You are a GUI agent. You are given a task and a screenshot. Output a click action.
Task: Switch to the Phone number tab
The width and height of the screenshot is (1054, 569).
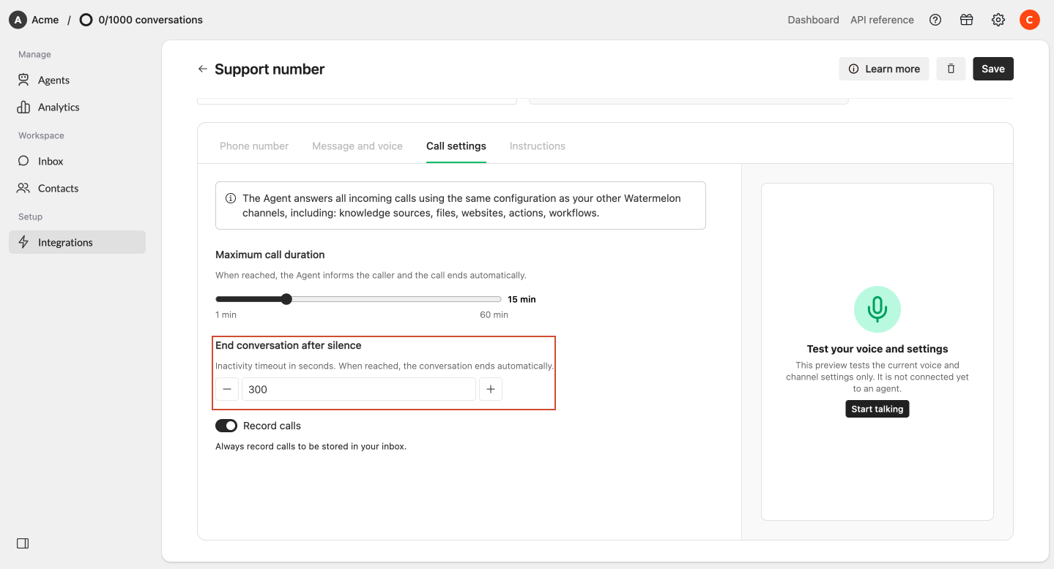tap(254, 146)
